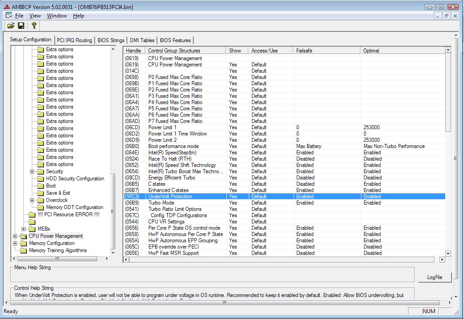Click the PCI Resource ERROR folder icon

tap(32, 214)
